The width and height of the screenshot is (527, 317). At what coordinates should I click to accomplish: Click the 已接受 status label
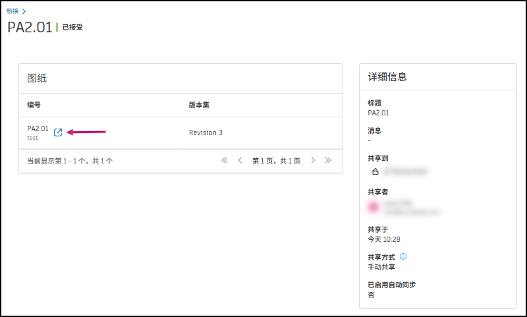pyautogui.click(x=72, y=27)
